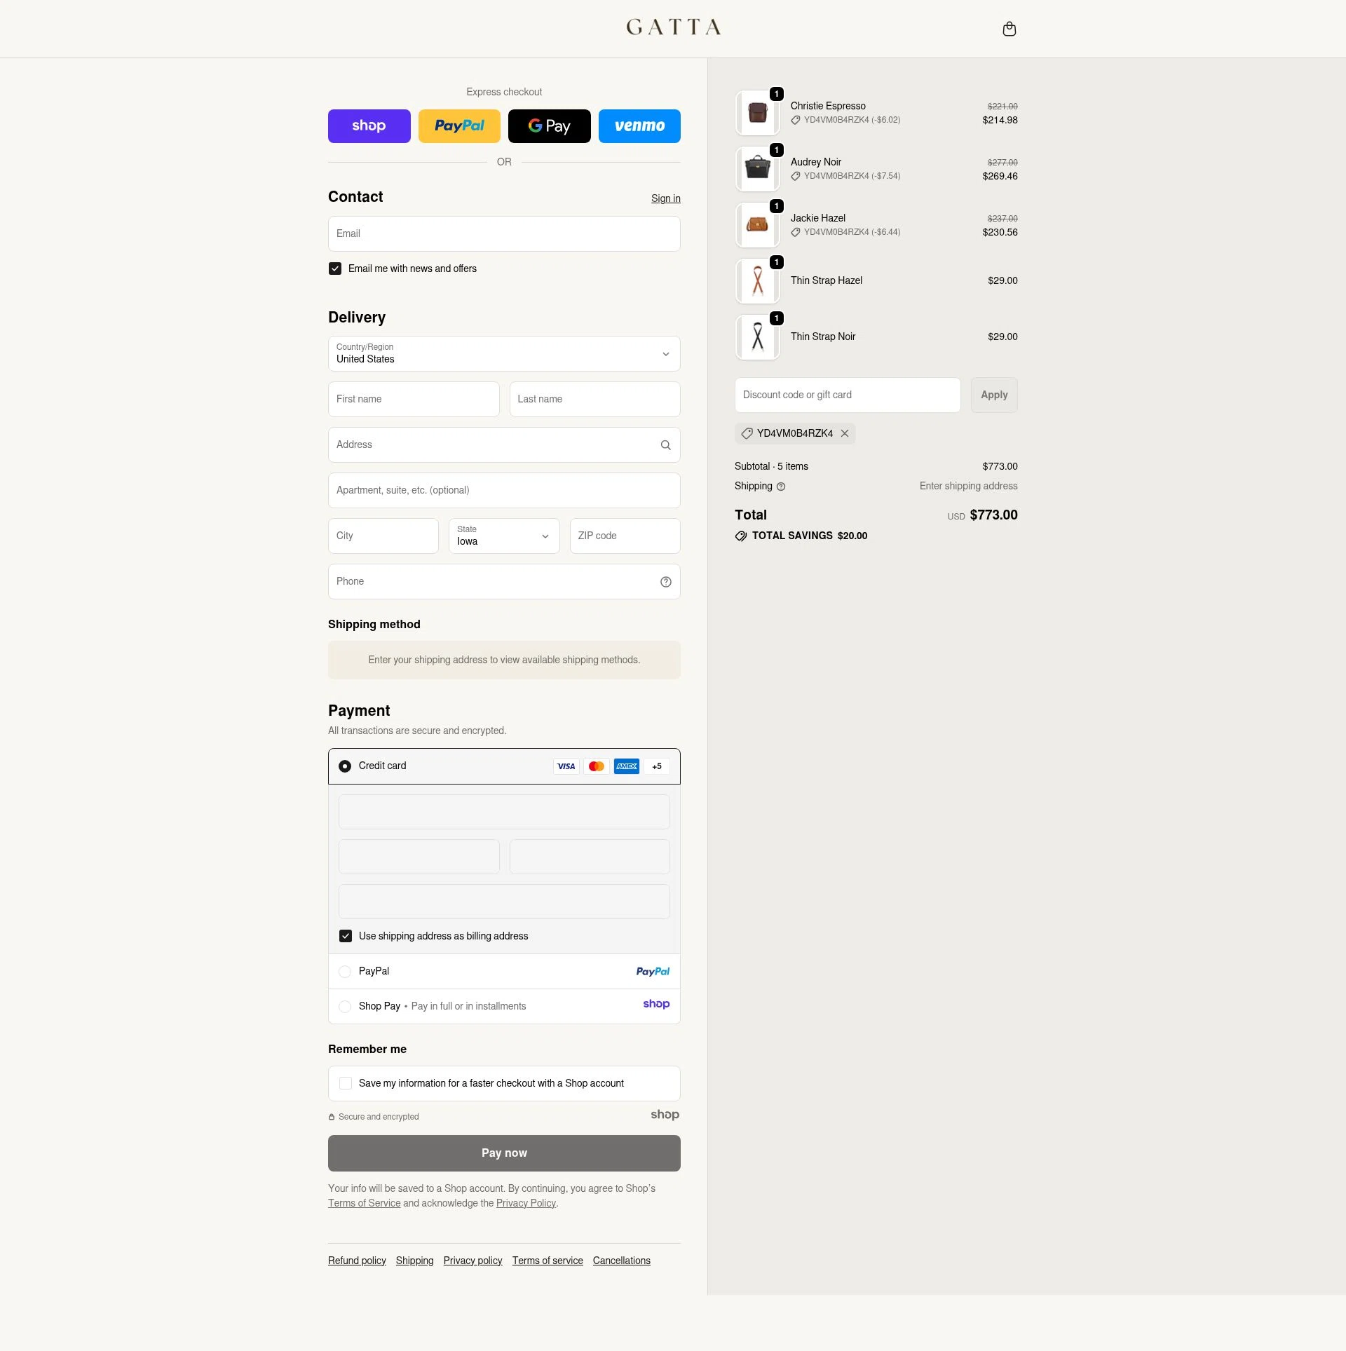This screenshot has height=1351, width=1346.
Task: View the shipping cost info tooltip
Action: click(x=780, y=486)
